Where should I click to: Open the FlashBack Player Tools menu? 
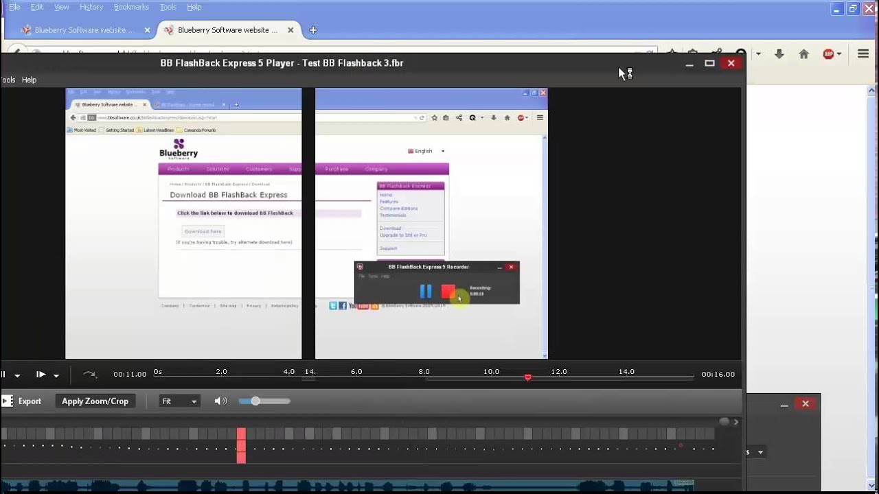(8, 80)
